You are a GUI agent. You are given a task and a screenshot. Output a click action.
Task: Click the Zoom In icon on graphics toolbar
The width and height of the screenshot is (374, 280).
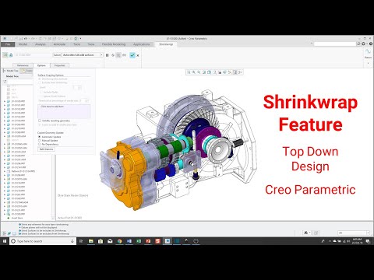click(194, 72)
